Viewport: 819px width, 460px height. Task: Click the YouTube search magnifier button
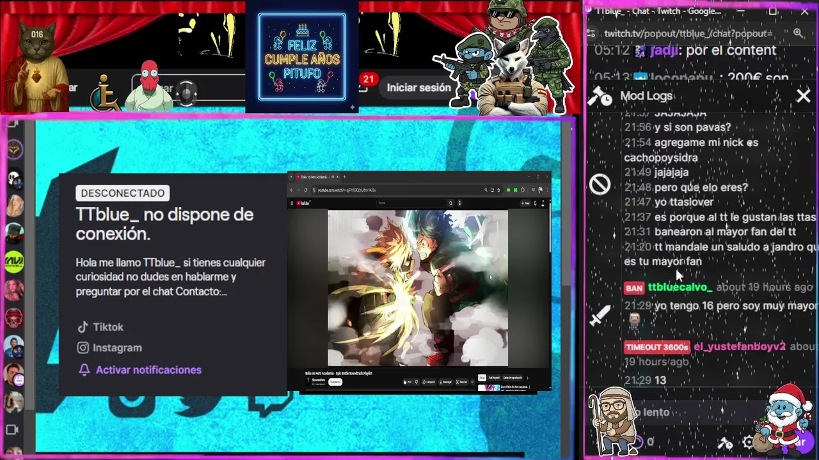(x=451, y=203)
